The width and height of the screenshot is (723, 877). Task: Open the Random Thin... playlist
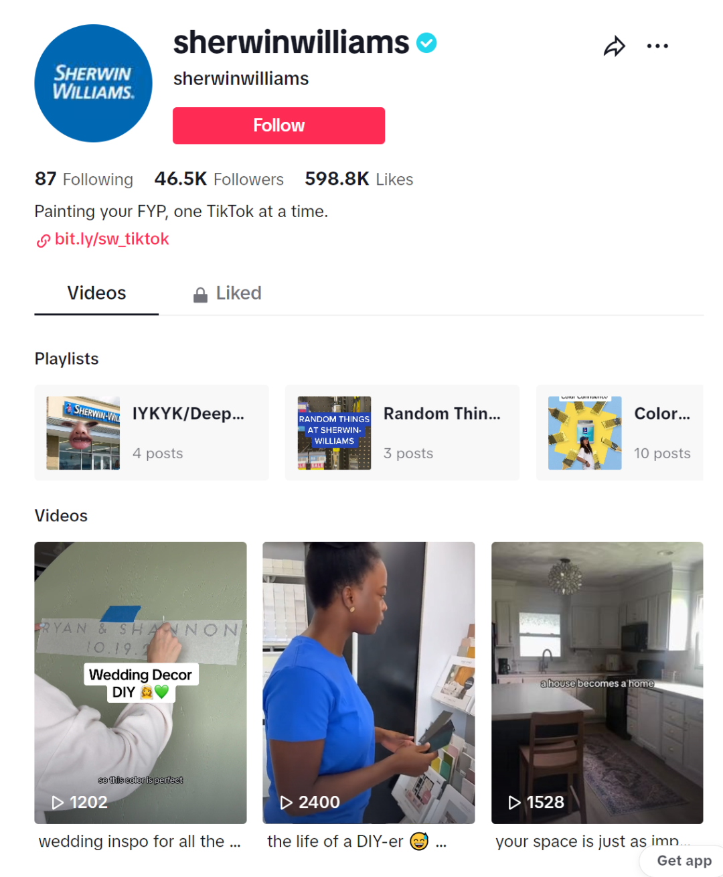coord(402,433)
